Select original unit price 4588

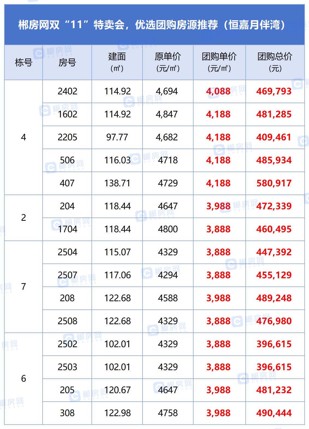tap(168, 298)
